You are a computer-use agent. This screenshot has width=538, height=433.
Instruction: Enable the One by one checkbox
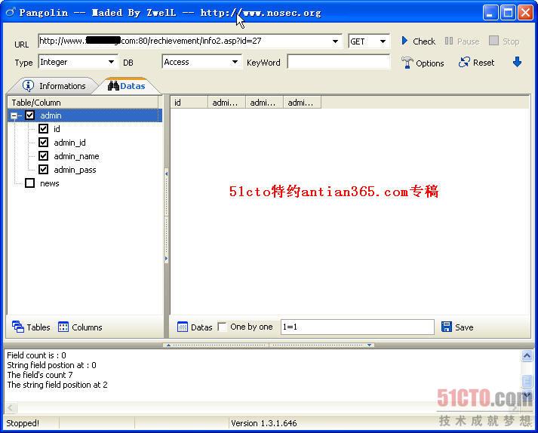[223, 327]
